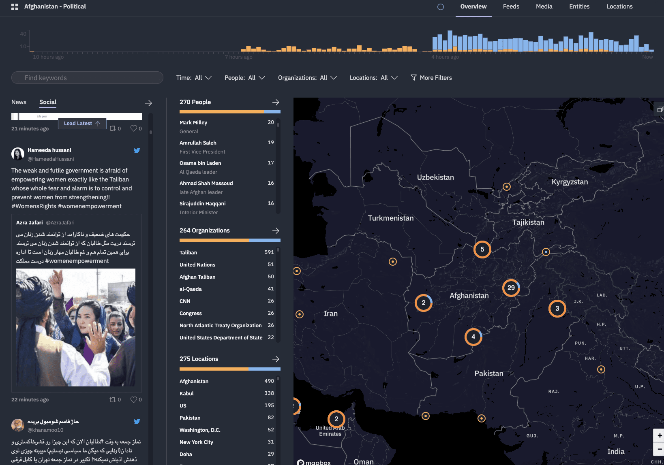664x465 pixels.
Task: Click the circular status icon near Overview
Action: click(441, 7)
